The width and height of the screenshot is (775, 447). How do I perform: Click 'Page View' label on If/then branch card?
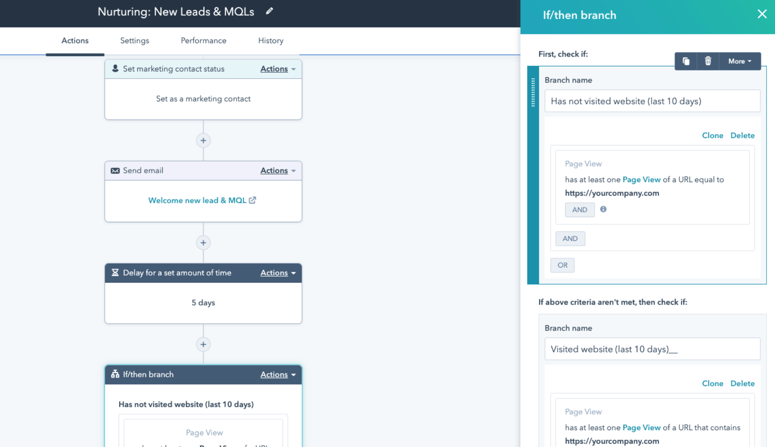204,433
